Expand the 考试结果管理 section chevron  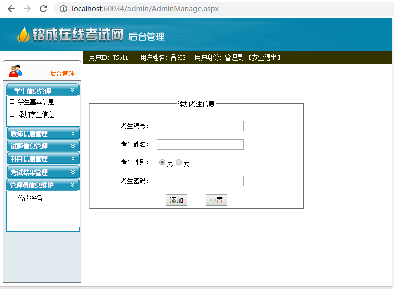coord(73,172)
